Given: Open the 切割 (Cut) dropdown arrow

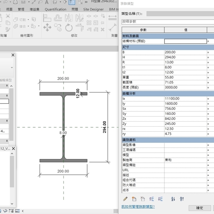Looking at the screenshot, I should (29, 20).
